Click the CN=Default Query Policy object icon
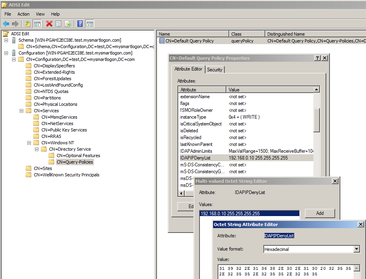The image size is (366, 279). pos(161,41)
